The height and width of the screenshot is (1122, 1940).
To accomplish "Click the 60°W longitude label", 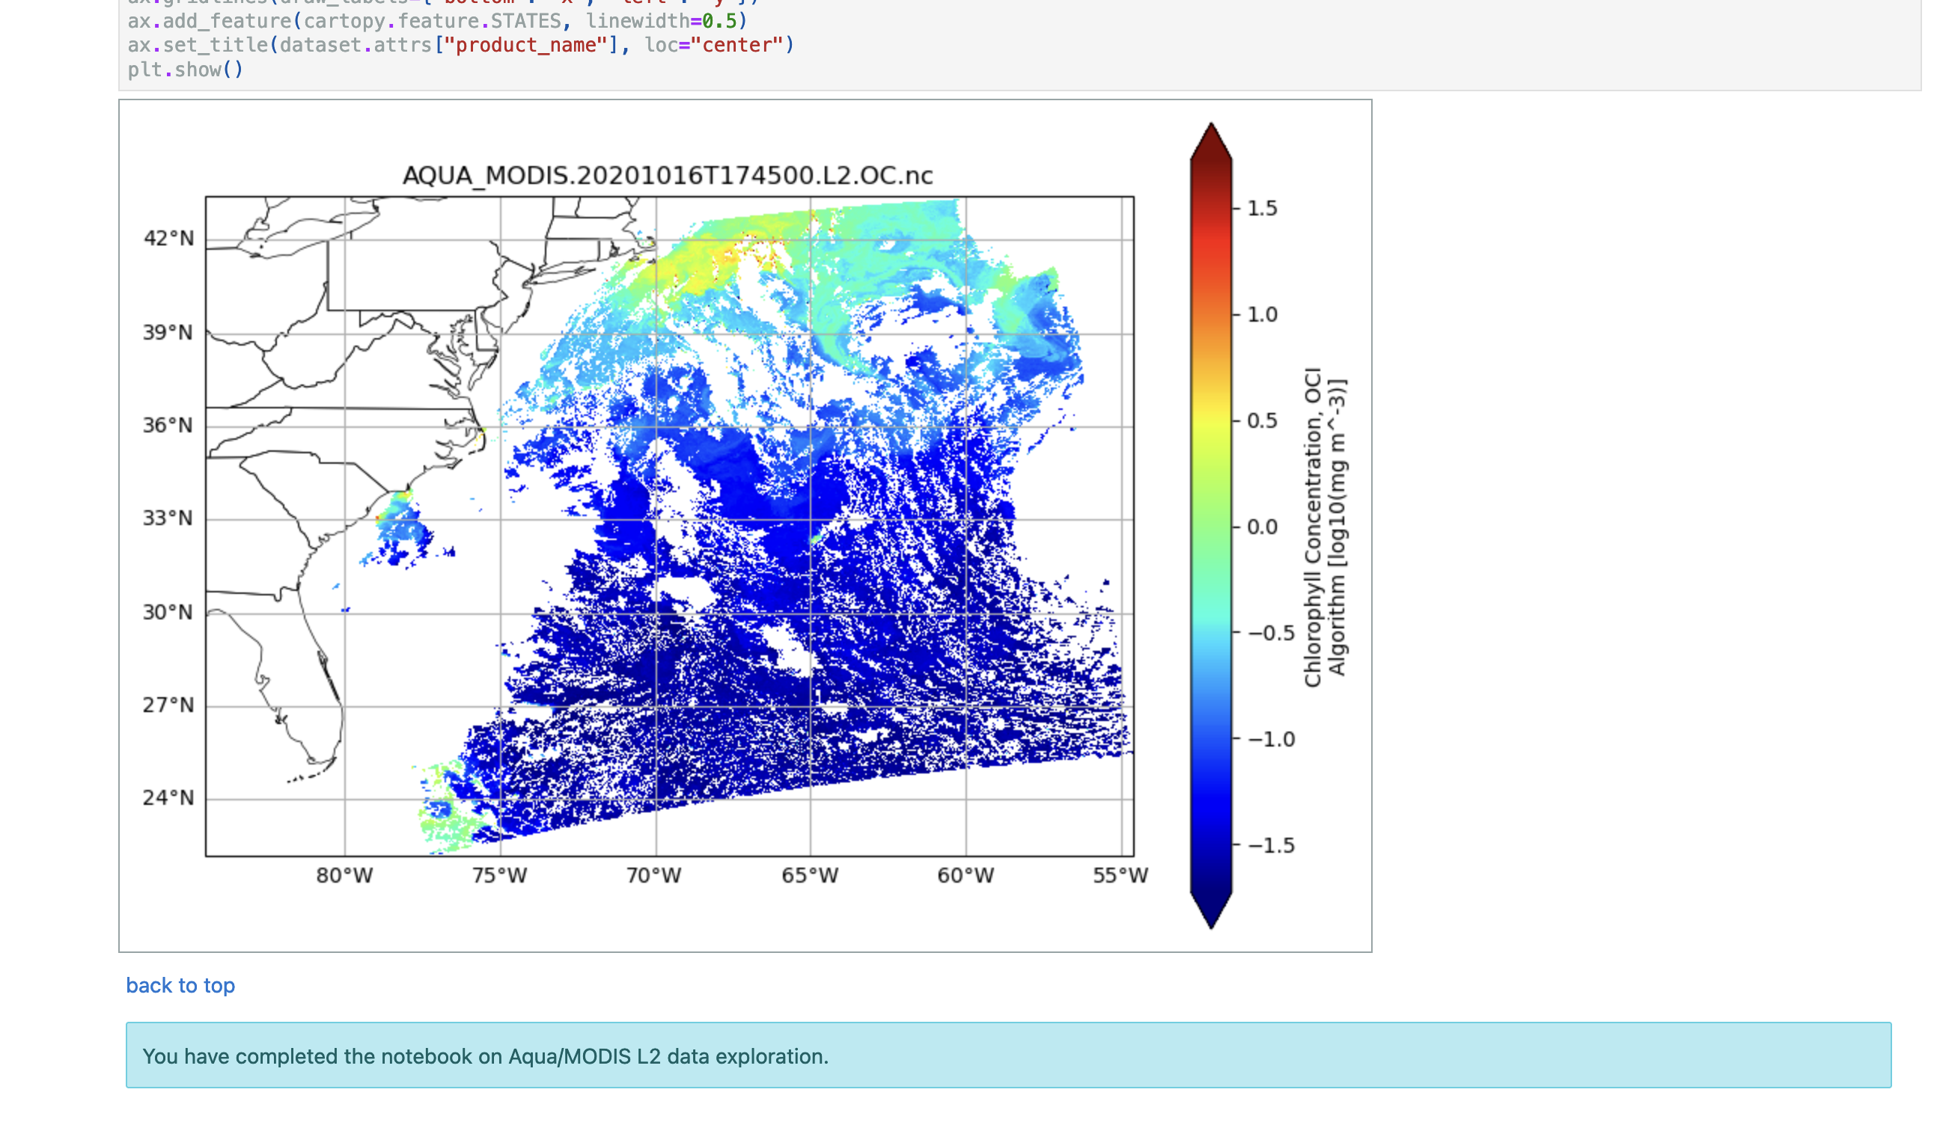I will 966,876.
